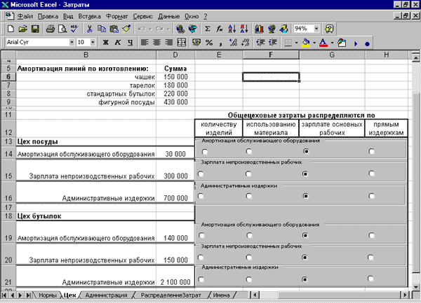The width and height of the screenshot is (421, 303).
Task: Select 'зарплате основных рабочих' radio in row 21
Action: tap(305, 279)
